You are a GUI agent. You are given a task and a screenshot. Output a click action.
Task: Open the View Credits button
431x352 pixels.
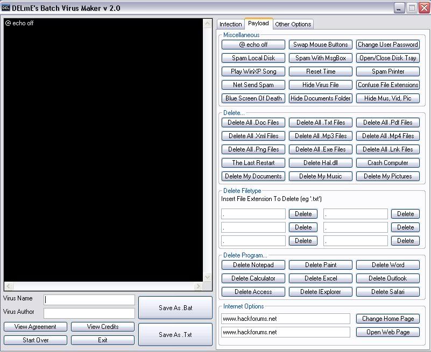point(103,327)
